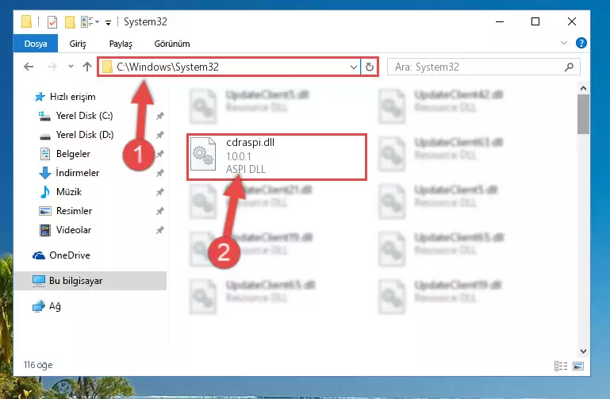Maximize the System32 window
The width and height of the screenshot is (610, 399).
coord(535,21)
